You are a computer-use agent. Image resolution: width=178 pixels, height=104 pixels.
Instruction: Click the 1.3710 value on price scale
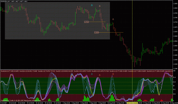(x=175, y=22)
